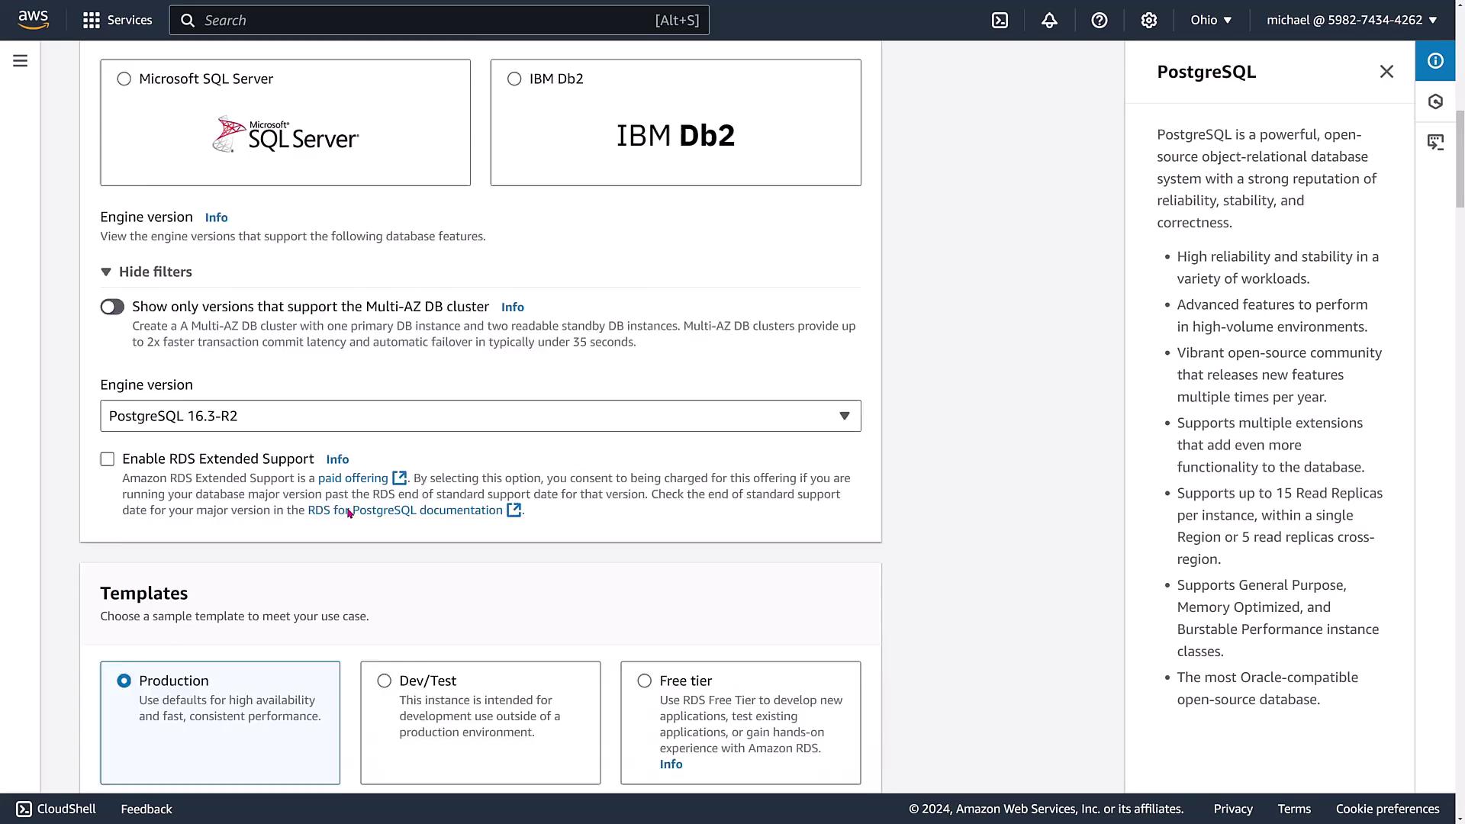Click the blue info panel icon
The height and width of the screenshot is (824, 1465).
pos(1435,61)
